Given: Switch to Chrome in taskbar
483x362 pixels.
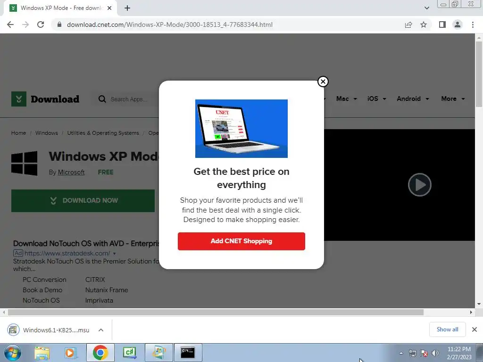Looking at the screenshot, I should pyautogui.click(x=100, y=353).
